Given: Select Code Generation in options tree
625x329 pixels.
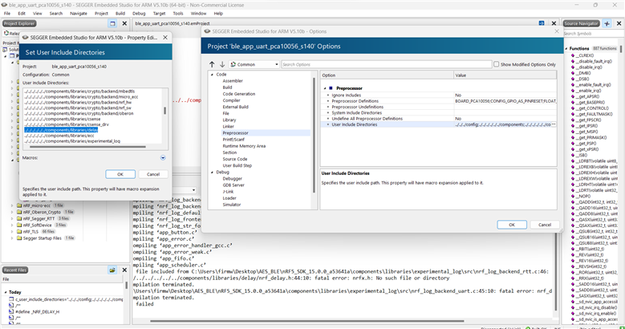Looking at the screenshot, I should pyautogui.click(x=239, y=94).
